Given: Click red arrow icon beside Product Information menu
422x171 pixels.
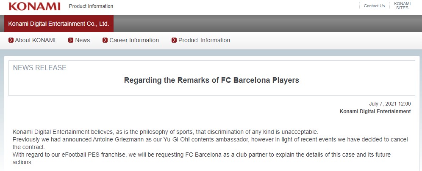Looking at the screenshot, I should coord(174,40).
